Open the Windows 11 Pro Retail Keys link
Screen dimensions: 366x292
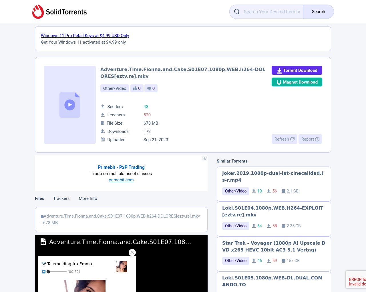[x=85, y=36]
